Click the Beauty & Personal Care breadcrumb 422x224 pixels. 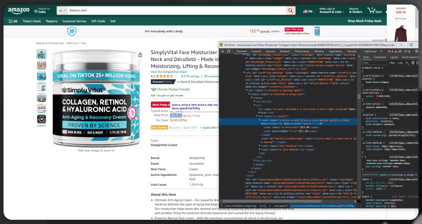click(x=50, y=43)
